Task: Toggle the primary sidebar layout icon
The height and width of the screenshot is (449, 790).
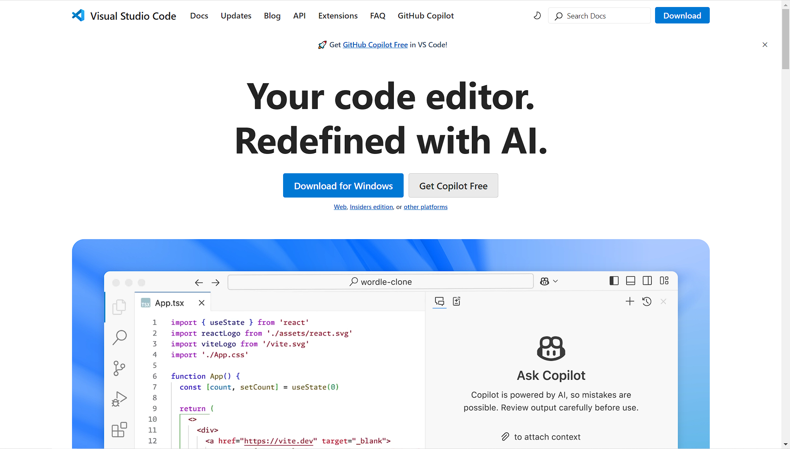Action: [614, 281]
